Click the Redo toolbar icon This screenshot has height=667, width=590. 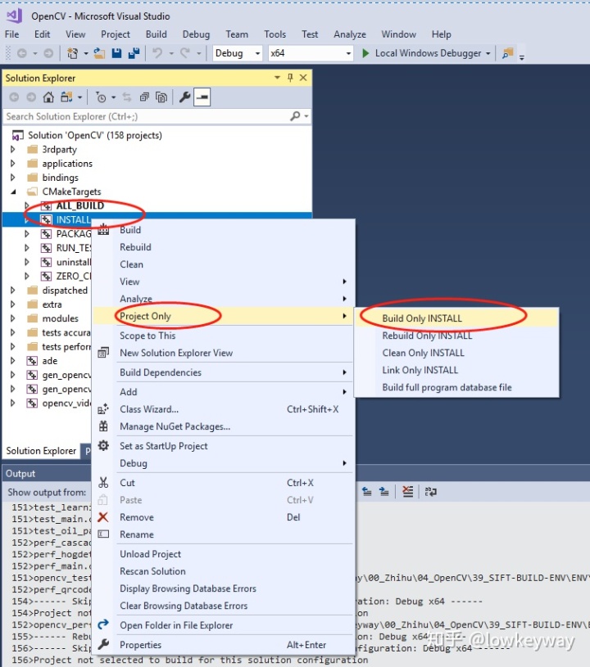(185, 53)
